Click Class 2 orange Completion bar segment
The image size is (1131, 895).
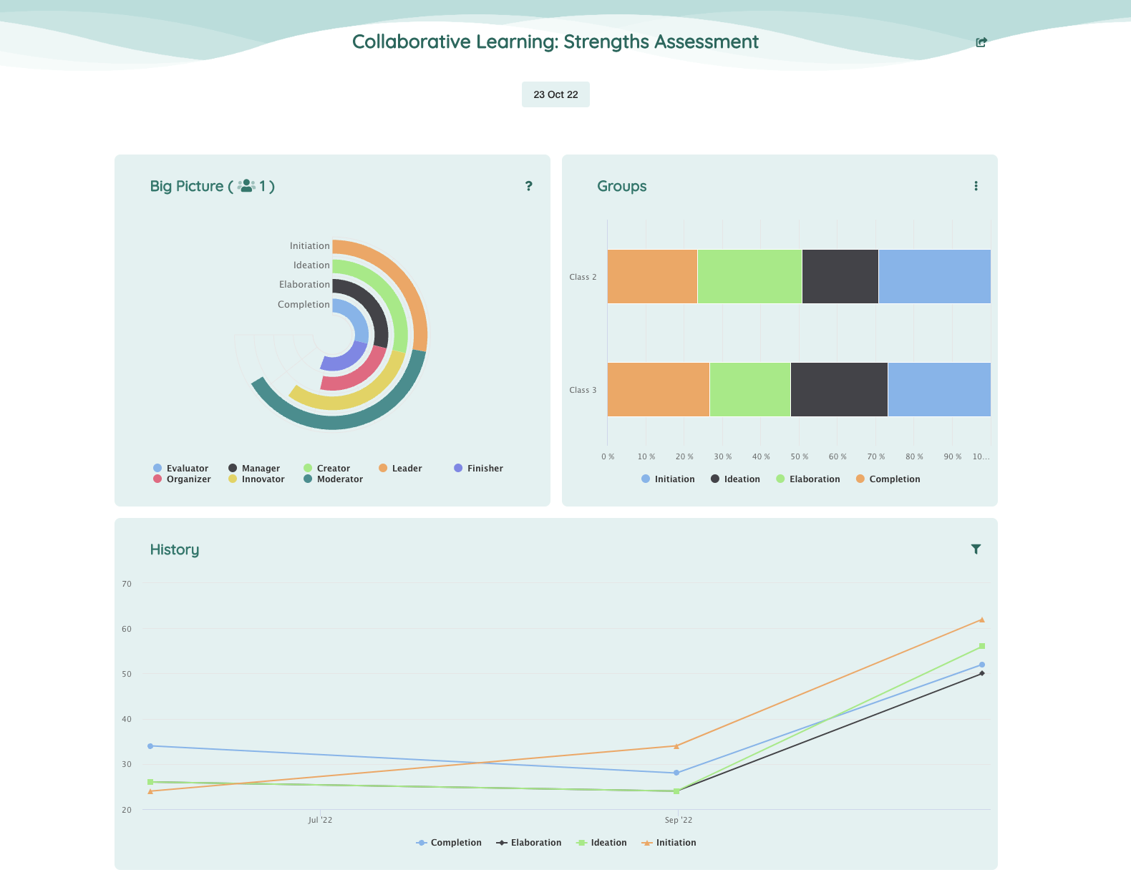pos(652,276)
